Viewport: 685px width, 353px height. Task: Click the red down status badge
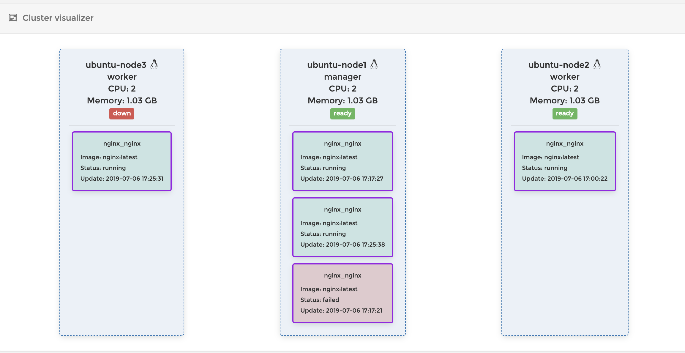(122, 114)
